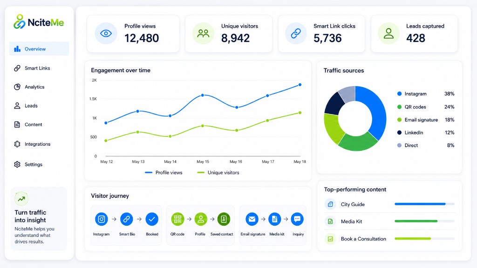477x268 pixels.
Task: Click the Instagram 38% percentage
Action: tap(450, 94)
